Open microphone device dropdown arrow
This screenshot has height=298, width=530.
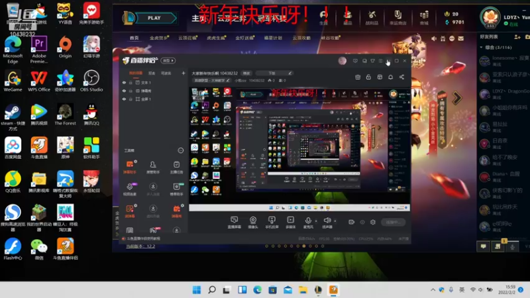(x=316, y=221)
